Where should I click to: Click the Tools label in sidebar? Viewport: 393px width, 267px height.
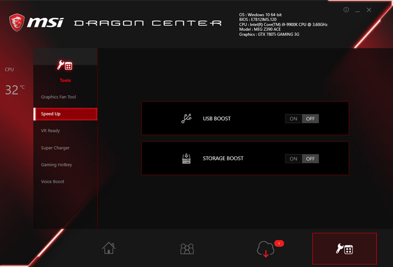(x=65, y=80)
